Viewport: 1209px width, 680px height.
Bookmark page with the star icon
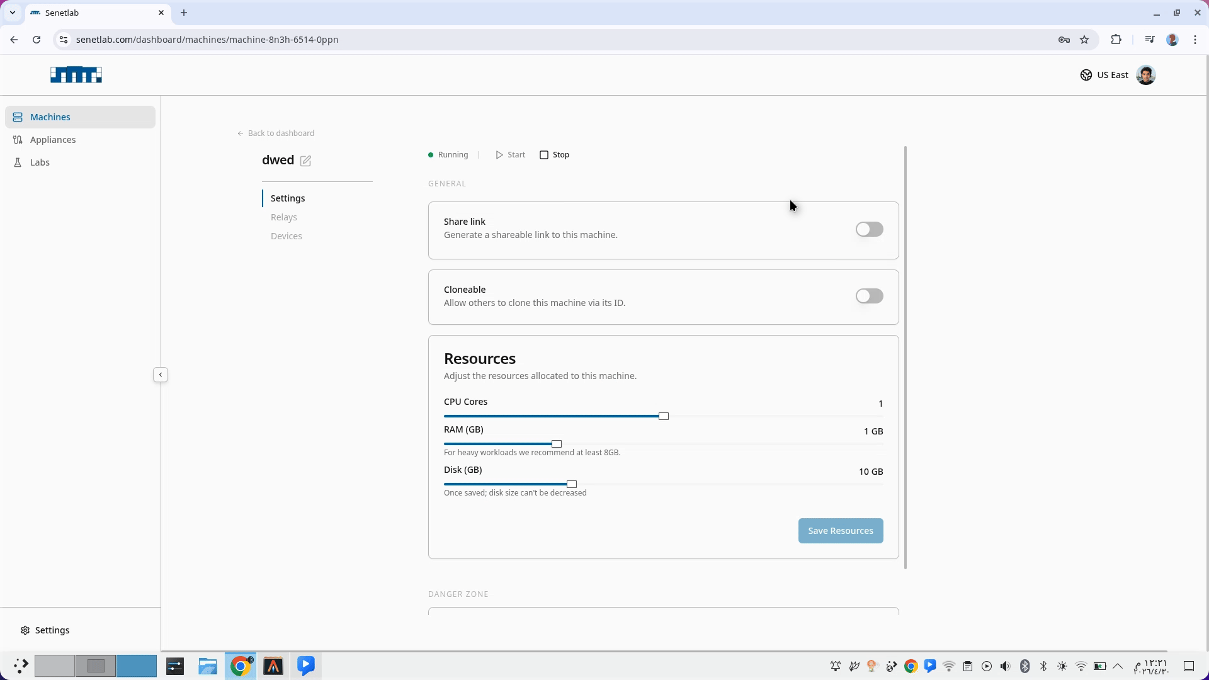(x=1084, y=40)
